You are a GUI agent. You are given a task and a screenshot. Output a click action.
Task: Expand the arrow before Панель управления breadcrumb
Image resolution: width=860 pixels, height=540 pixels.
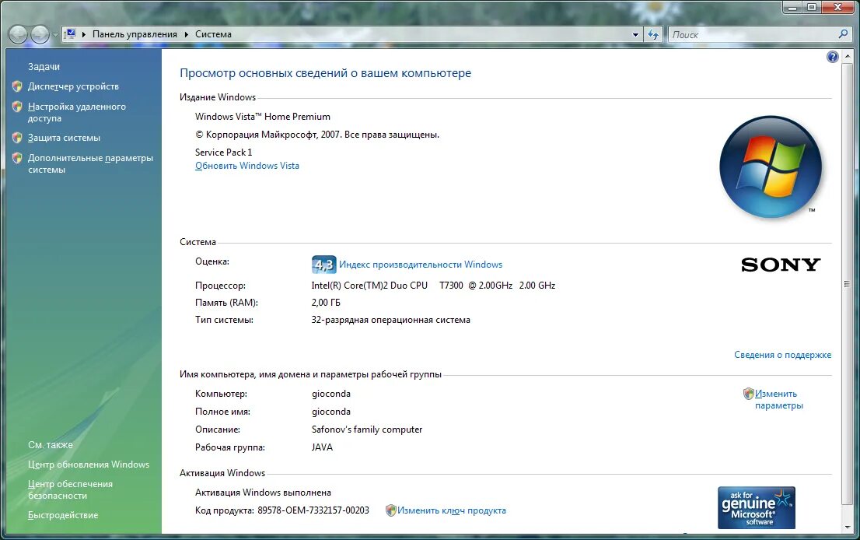[x=84, y=34]
